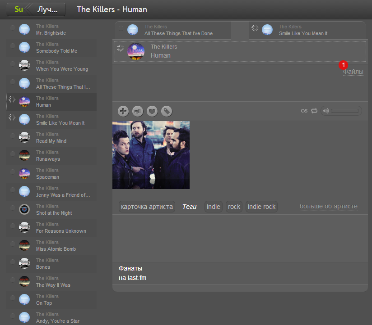The image size is (372, 325).
Task: Play Read My Mind track title
Action: tap(51, 141)
